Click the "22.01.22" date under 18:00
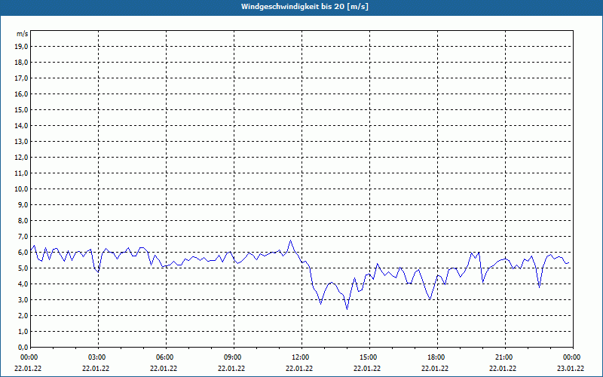Image resolution: width=603 pixels, height=377 pixels. pos(435,369)
